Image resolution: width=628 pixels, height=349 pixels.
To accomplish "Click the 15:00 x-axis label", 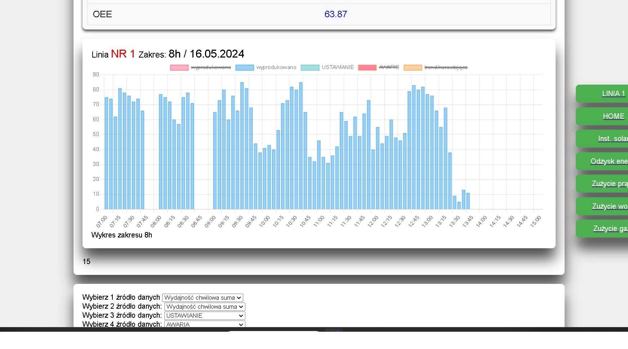I will tap(536, 222).
